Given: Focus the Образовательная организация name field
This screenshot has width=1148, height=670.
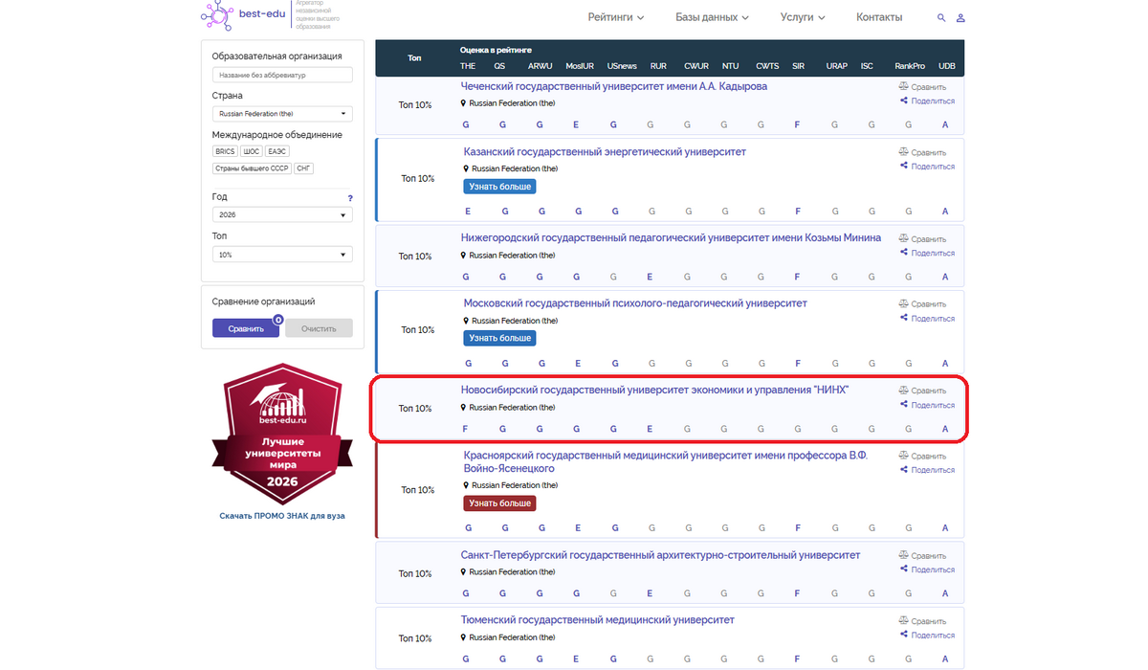Looking at the screenshot, I should pyautogui.click(x=282, y=75).
